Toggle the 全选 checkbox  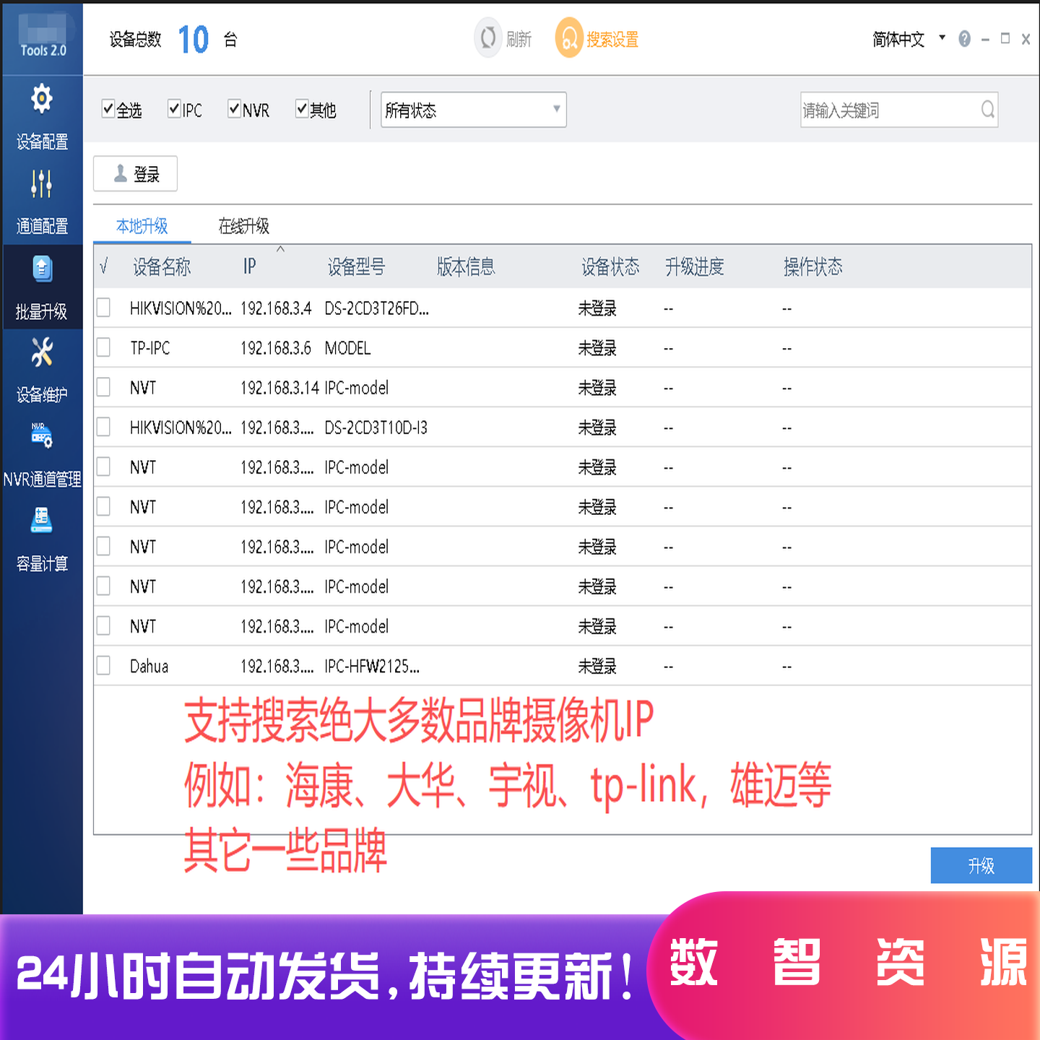pyautogui.click(x=108, y=109)
